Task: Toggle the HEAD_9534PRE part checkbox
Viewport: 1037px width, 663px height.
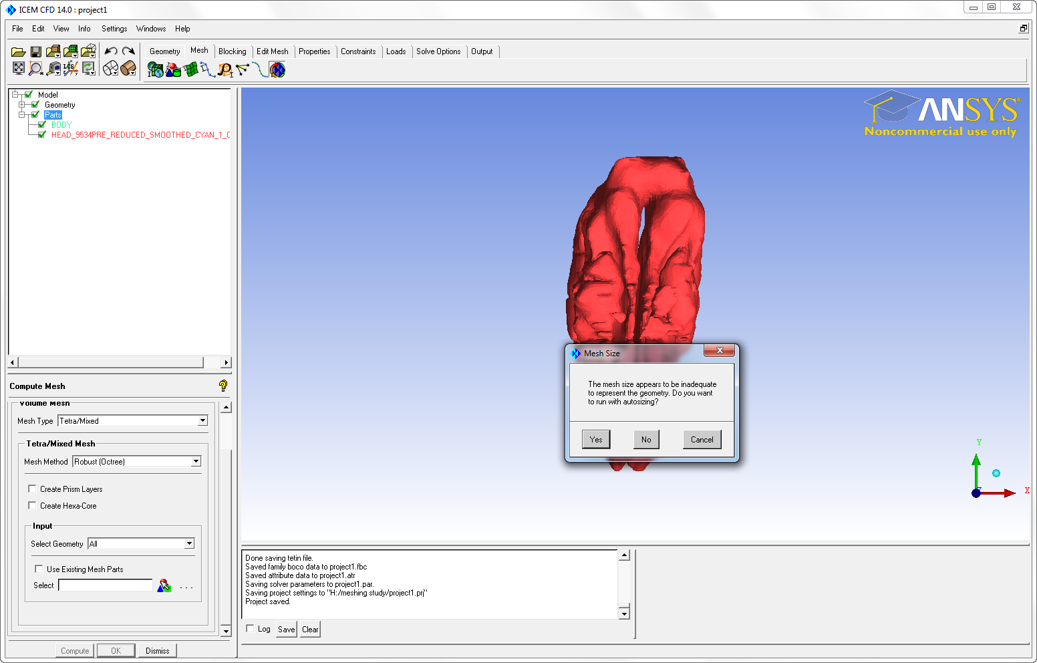Action: (42, 134)
